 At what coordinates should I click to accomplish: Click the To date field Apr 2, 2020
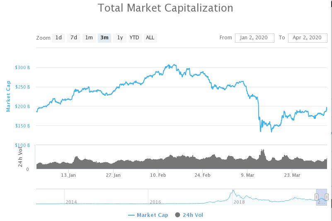(308, 38)
